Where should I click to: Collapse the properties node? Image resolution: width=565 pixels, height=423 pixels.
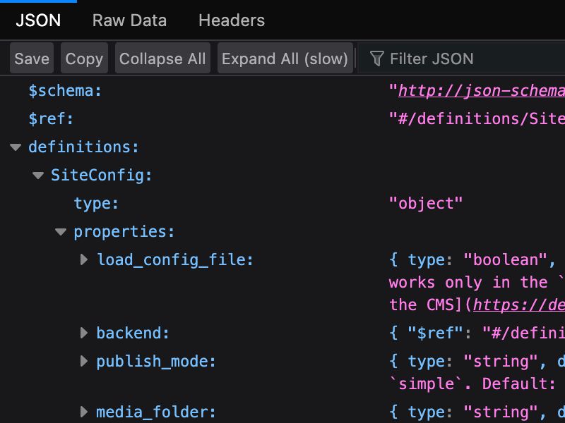pyautogui.click(x=61, y=232)
